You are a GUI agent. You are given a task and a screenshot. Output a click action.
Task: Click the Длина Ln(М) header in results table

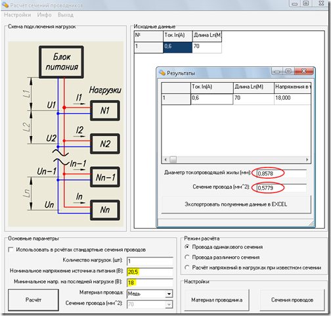(x=254, y=88)
